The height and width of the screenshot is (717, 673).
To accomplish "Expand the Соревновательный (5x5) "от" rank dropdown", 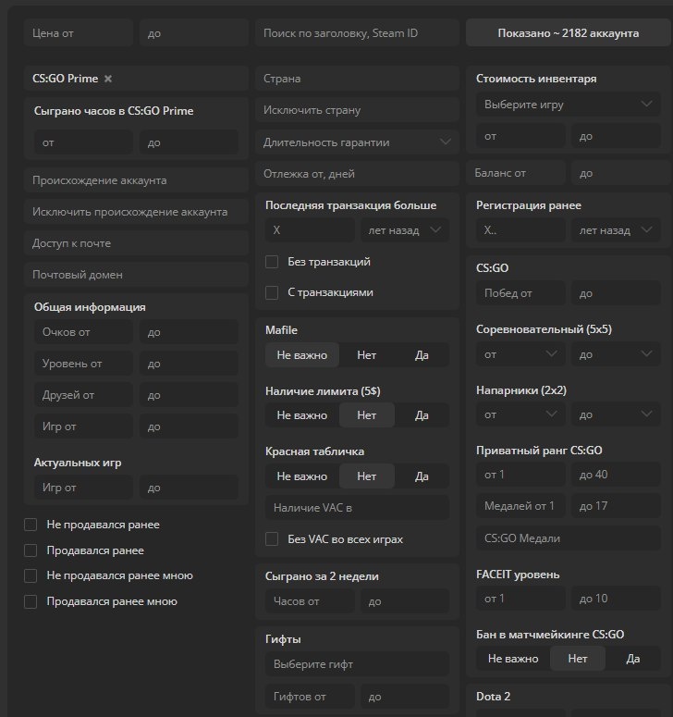I will [x=519, y=353].
